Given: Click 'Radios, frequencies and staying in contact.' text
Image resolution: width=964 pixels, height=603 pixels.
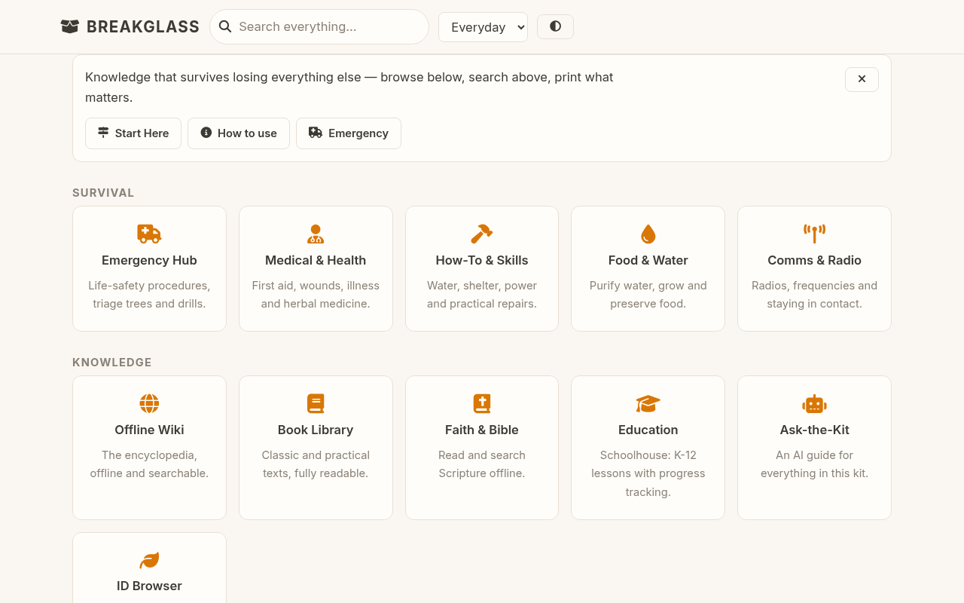Looking at the screenshot, I should tap(814, 295).
